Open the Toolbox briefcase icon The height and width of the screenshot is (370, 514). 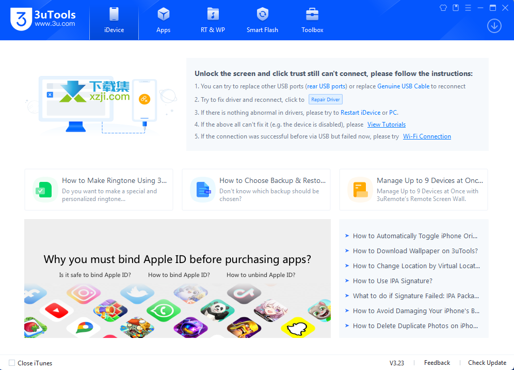point(312,14)
